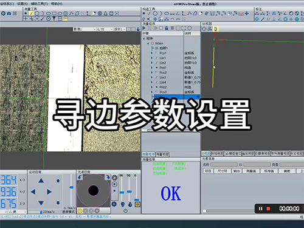Move stage right with right arrow button

[49, 192]
